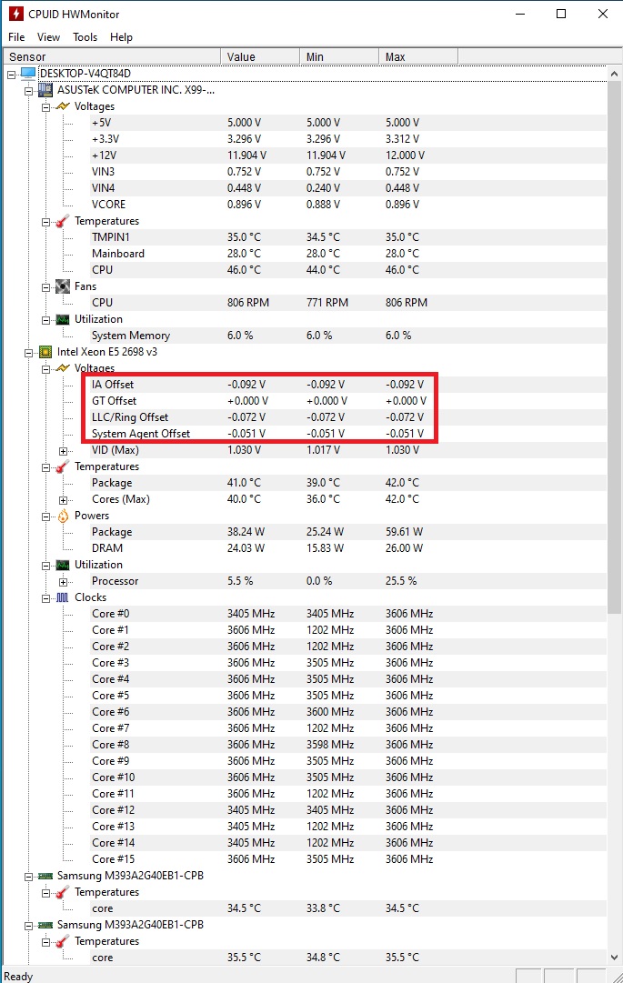
Task: Select the GT Offset row
Action: click(x=347, y=401)
